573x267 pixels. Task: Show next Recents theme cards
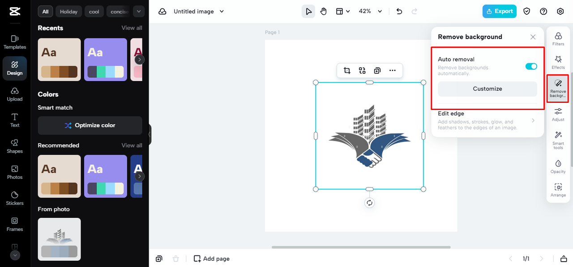(140, 59)
